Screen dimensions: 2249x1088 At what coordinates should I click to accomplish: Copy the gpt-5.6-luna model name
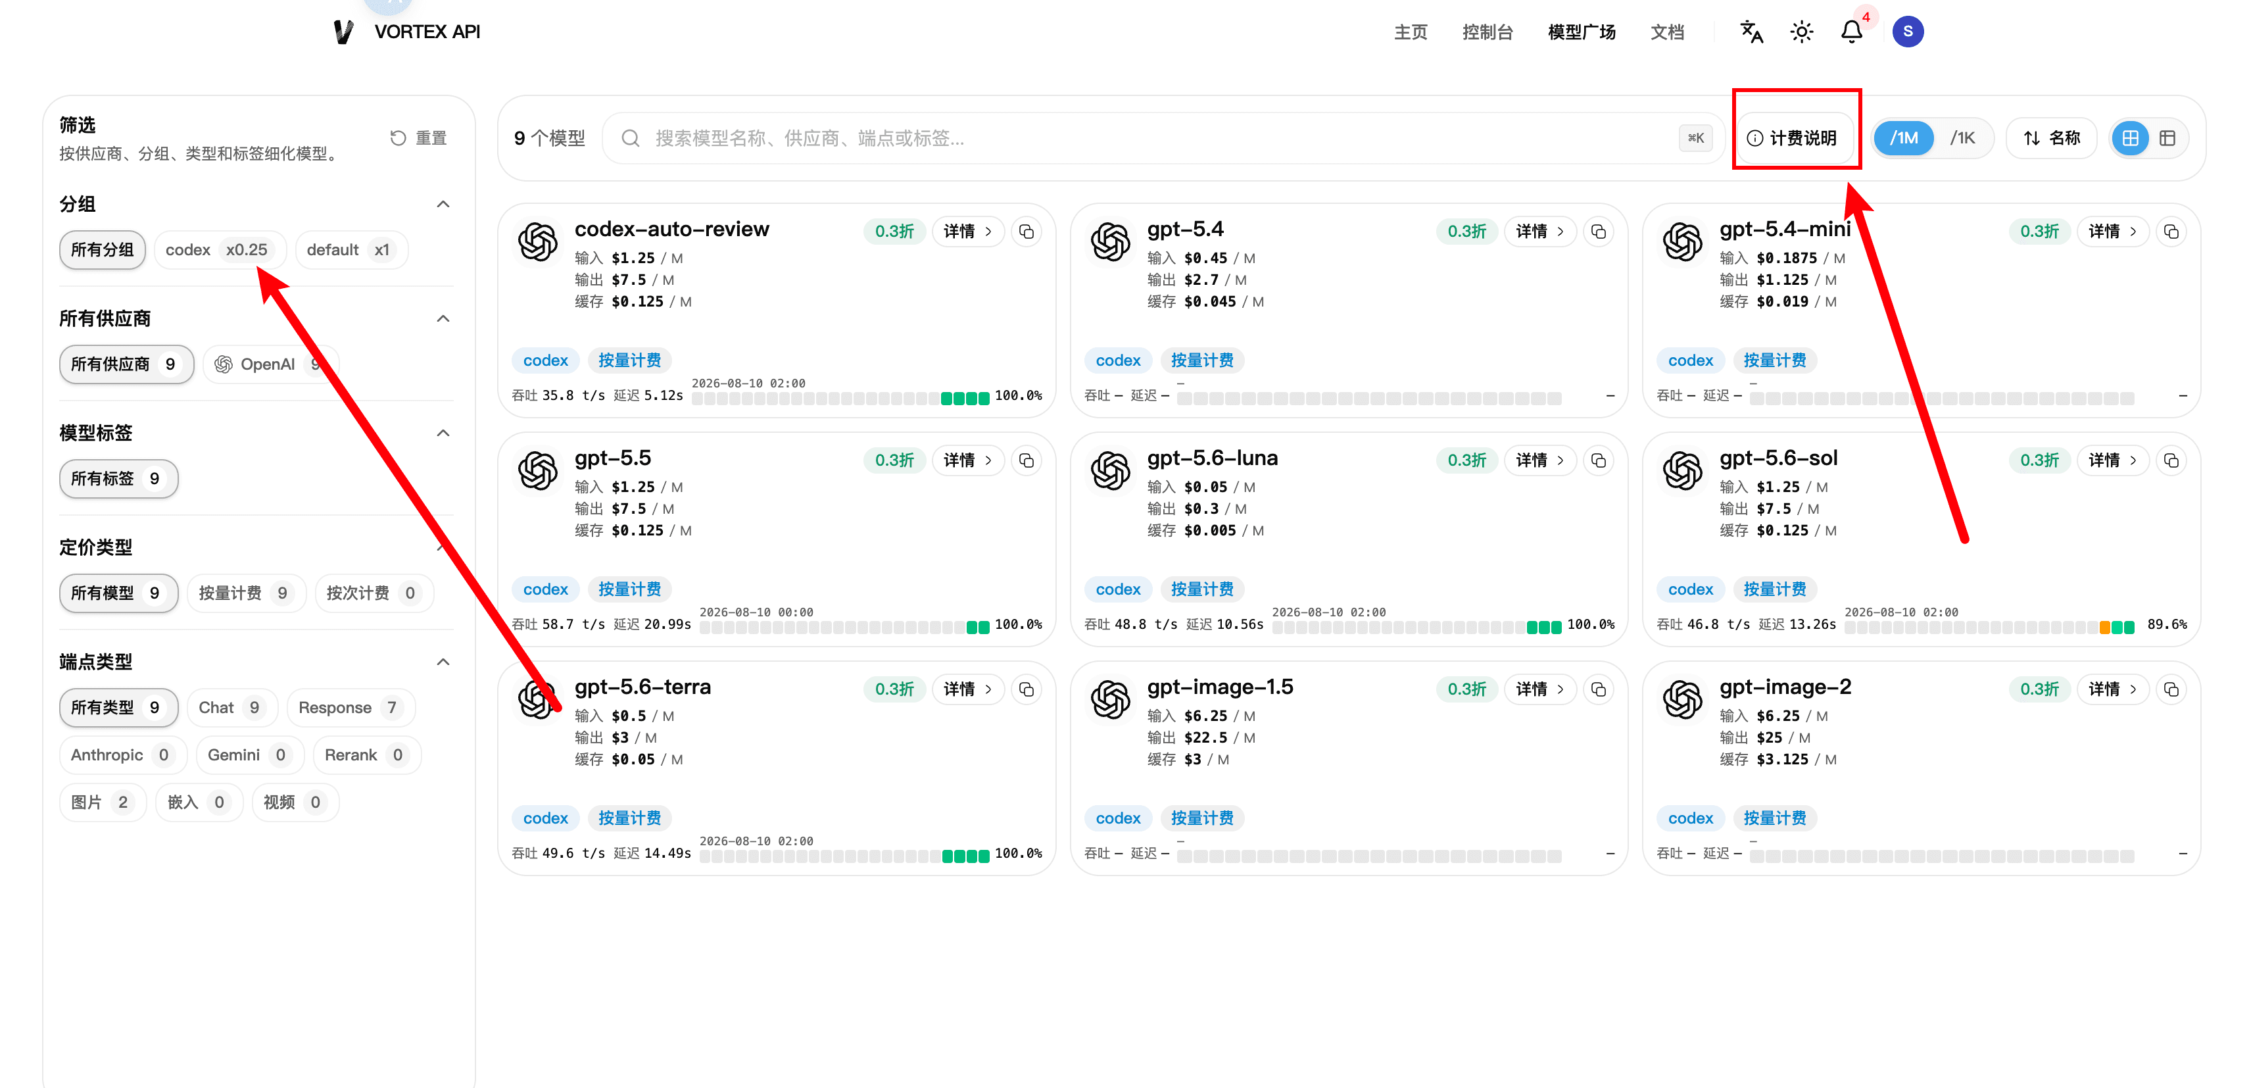[1599, 460]
